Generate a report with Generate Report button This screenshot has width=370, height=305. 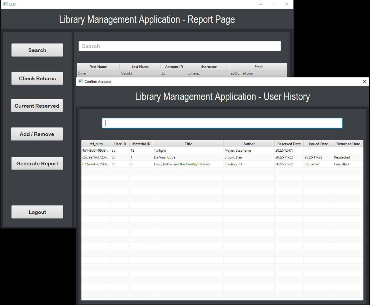coord(37,163)
